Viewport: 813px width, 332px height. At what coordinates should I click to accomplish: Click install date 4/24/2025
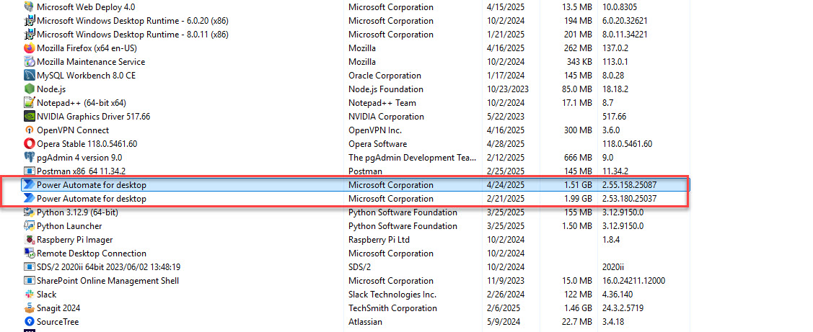click(x=506, y=185)
